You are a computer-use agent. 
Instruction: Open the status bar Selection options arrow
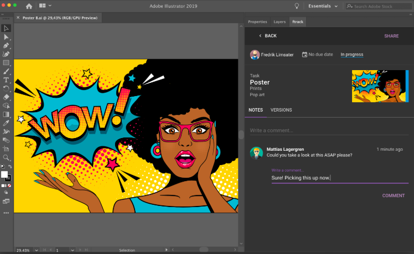coord(167,250)
